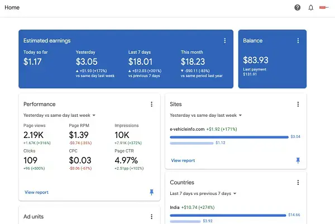335x224 pixels.
Task: Open View report link in Performance
Action: coord(36,192)
